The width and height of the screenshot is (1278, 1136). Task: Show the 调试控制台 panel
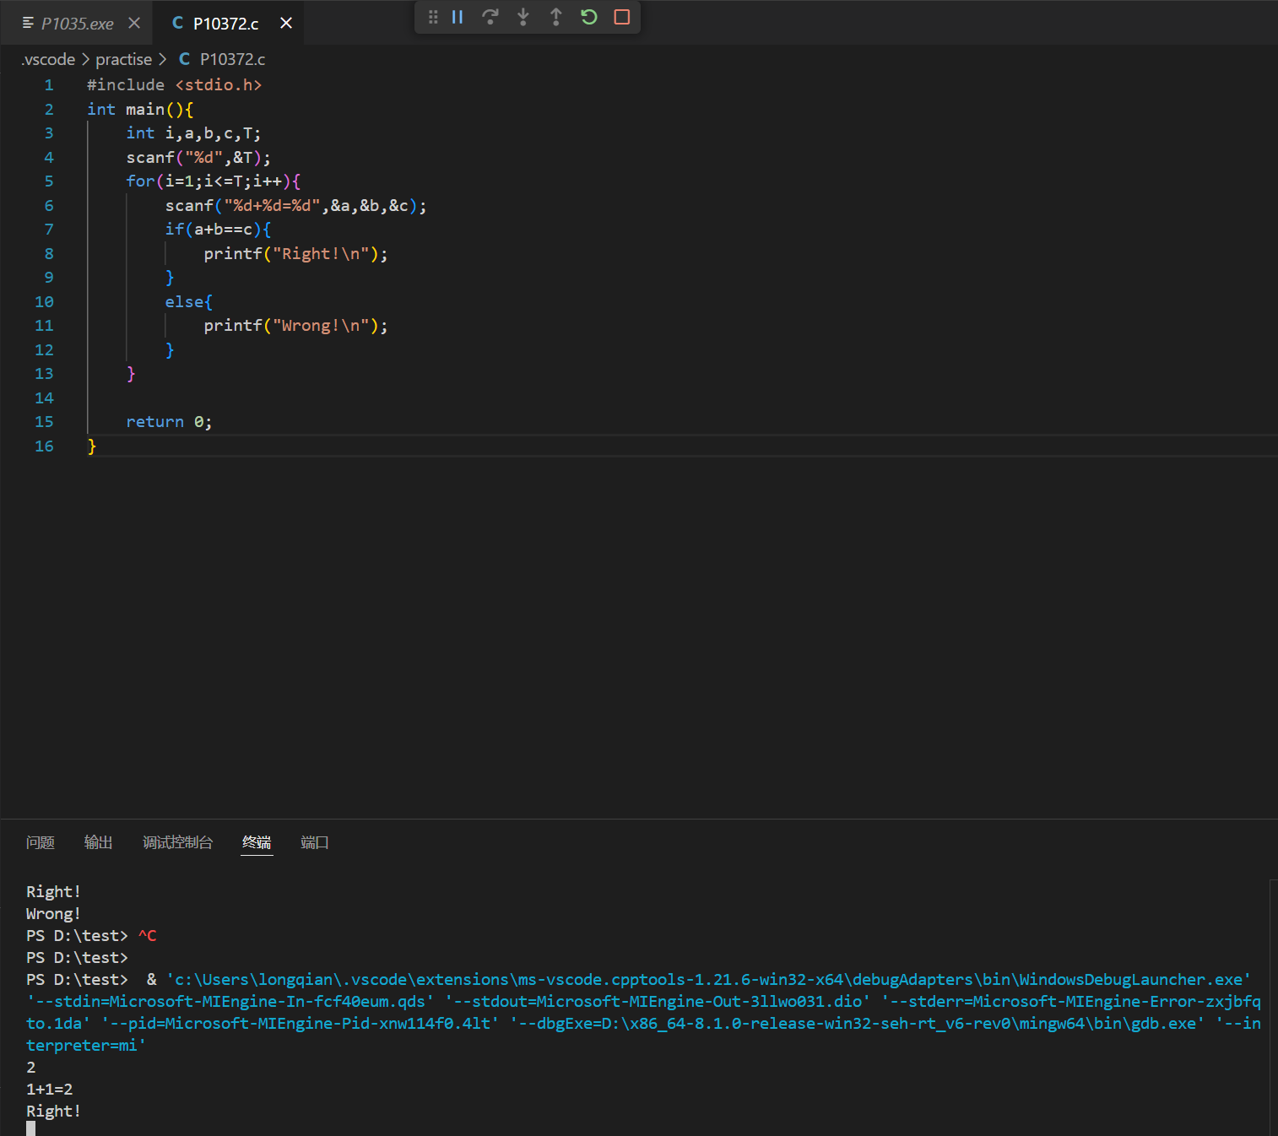click(x=177, y=842)
